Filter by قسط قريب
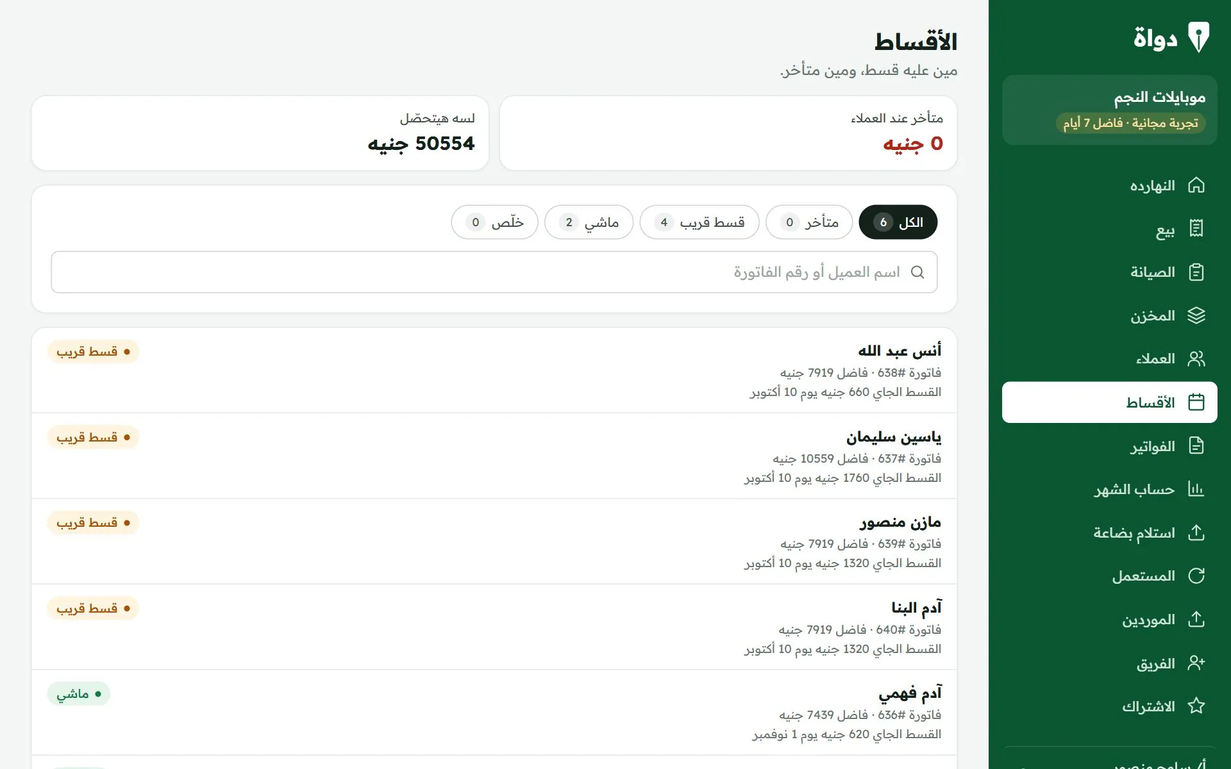The height and width of the screenshot is (769, 1231). click(699, 222)
